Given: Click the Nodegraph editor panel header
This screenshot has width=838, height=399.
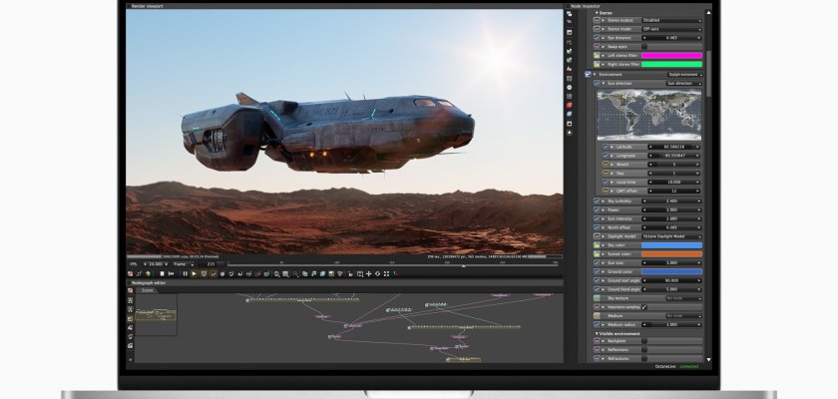Looking at the screenshot, I should pyautogui.click(x=150, y=282).
